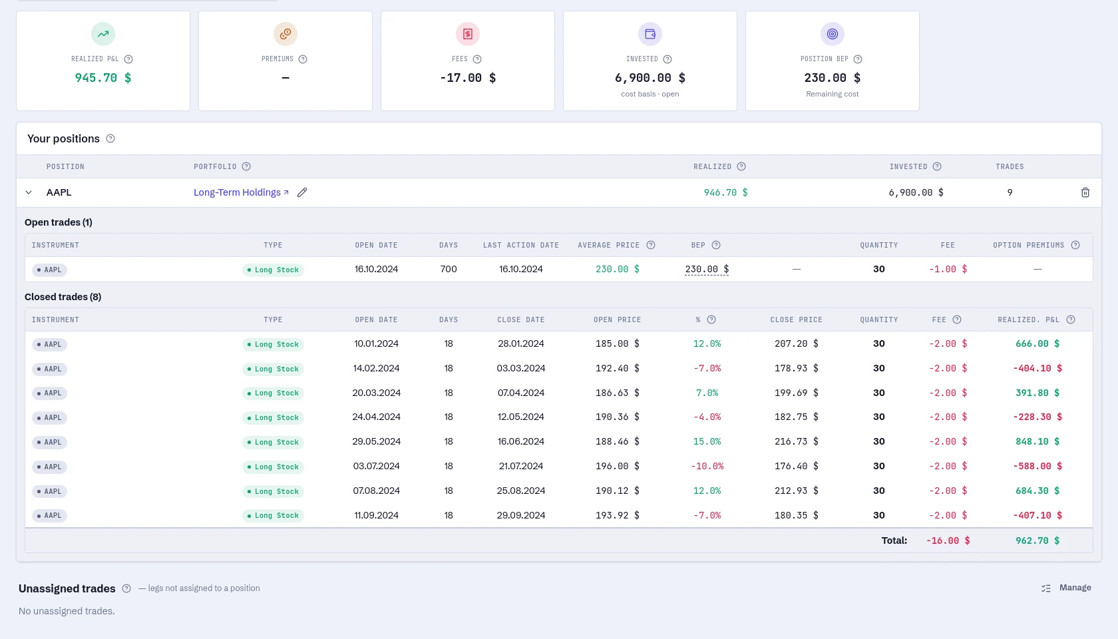Show help for BEP column in open trades
Screen dimensions: 1118x639
716,245
